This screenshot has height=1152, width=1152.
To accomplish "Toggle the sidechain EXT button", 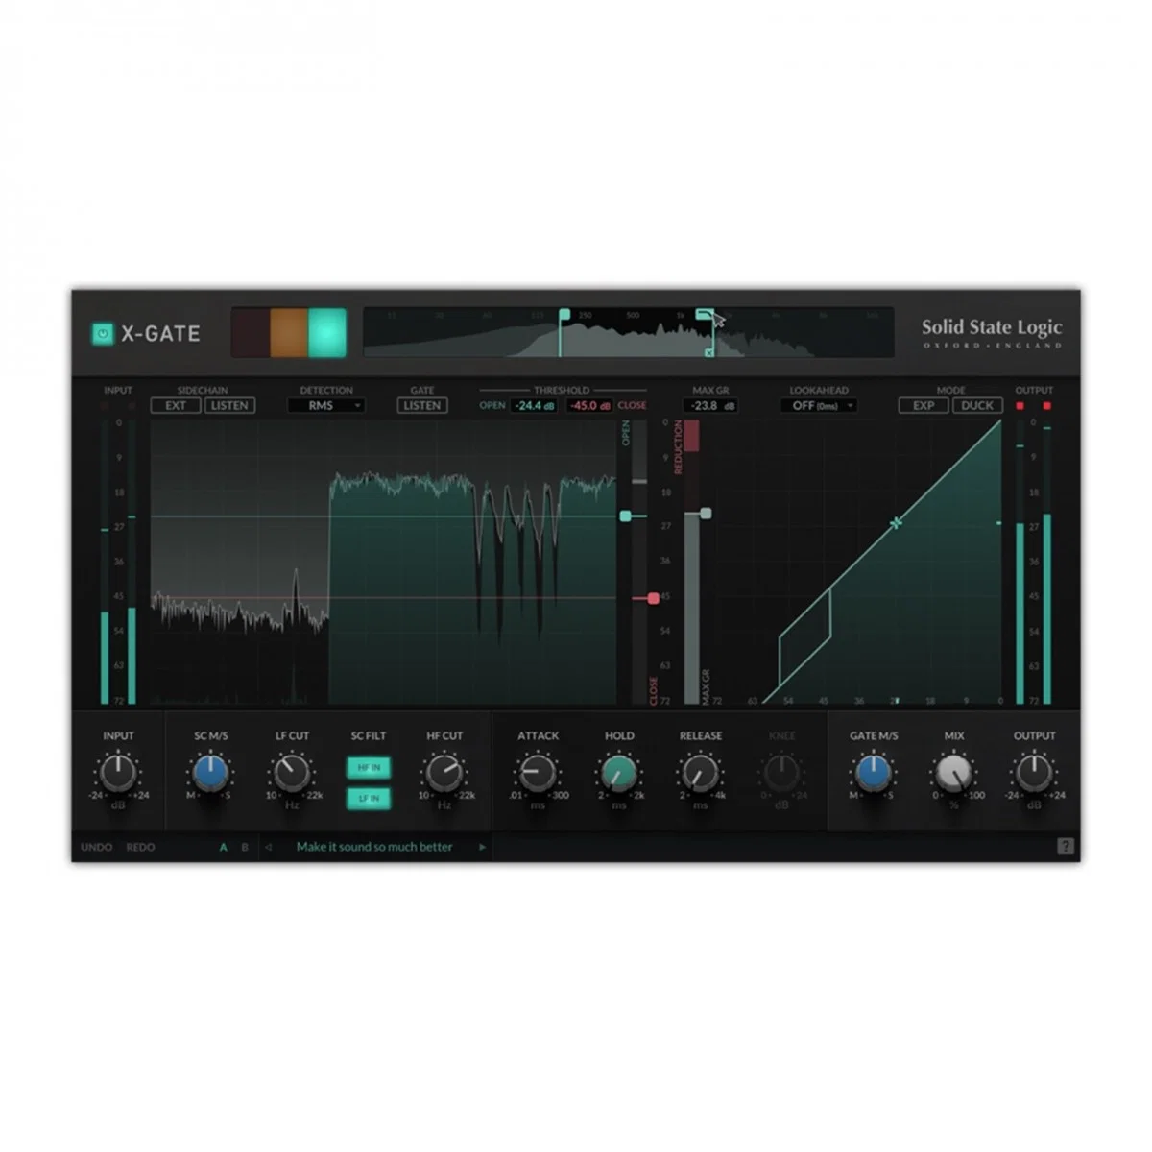I will pyautogui.click(x=176, y=405).
